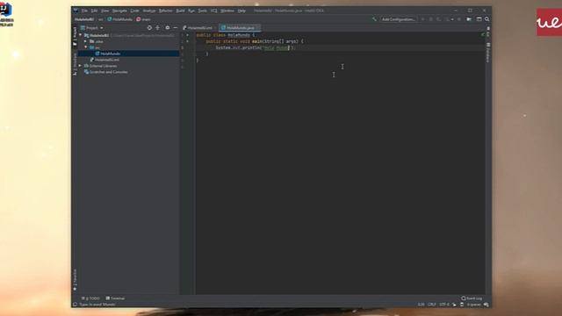Open Project Structure icon in toolbar
Screen dimensions: 562x316
[479, 19]
